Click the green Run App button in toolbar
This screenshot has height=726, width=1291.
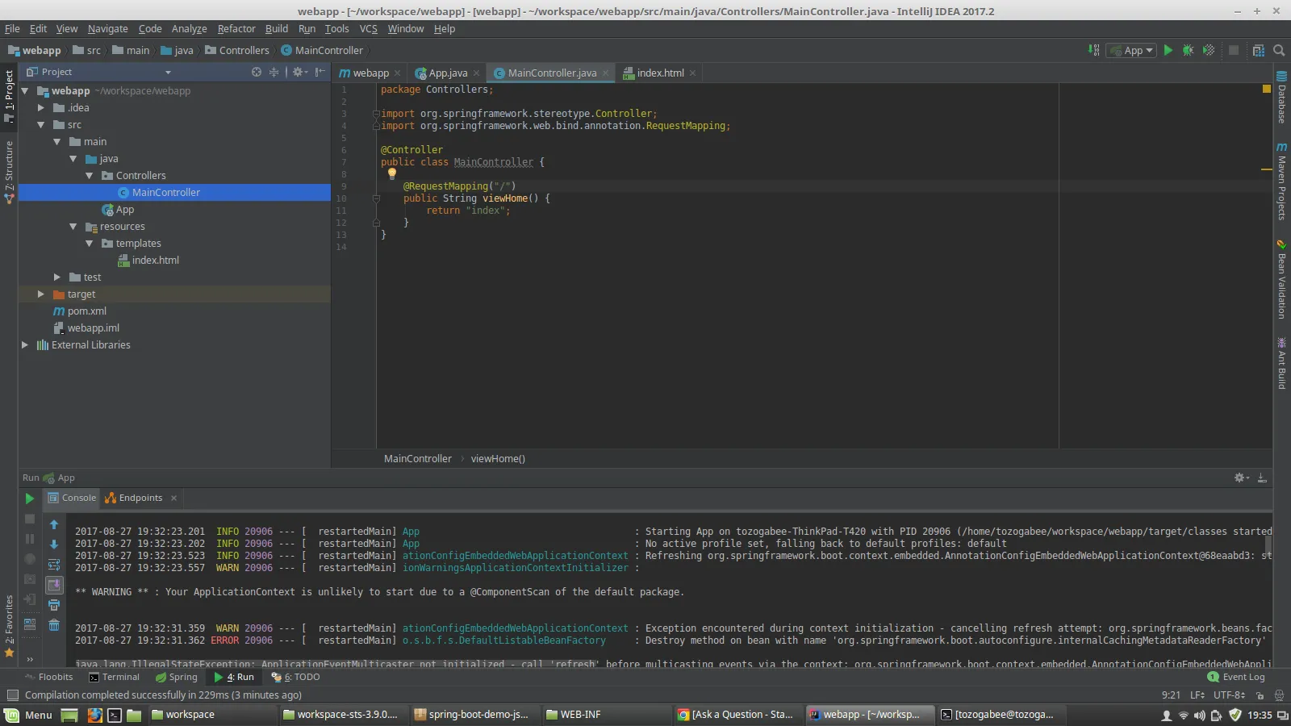tap(1168, 50)
